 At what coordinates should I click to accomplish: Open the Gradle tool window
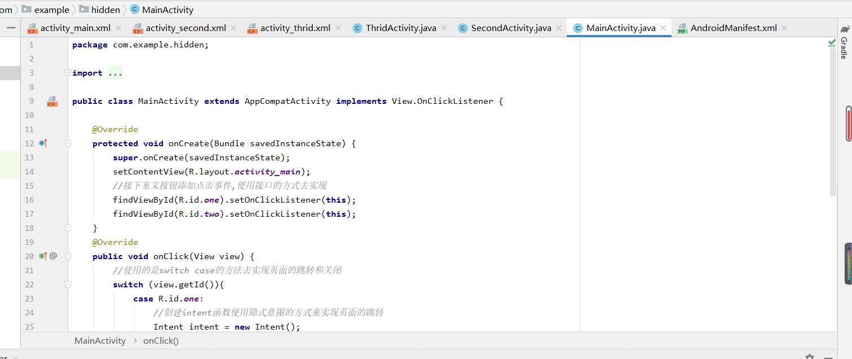tap(844, 43)
